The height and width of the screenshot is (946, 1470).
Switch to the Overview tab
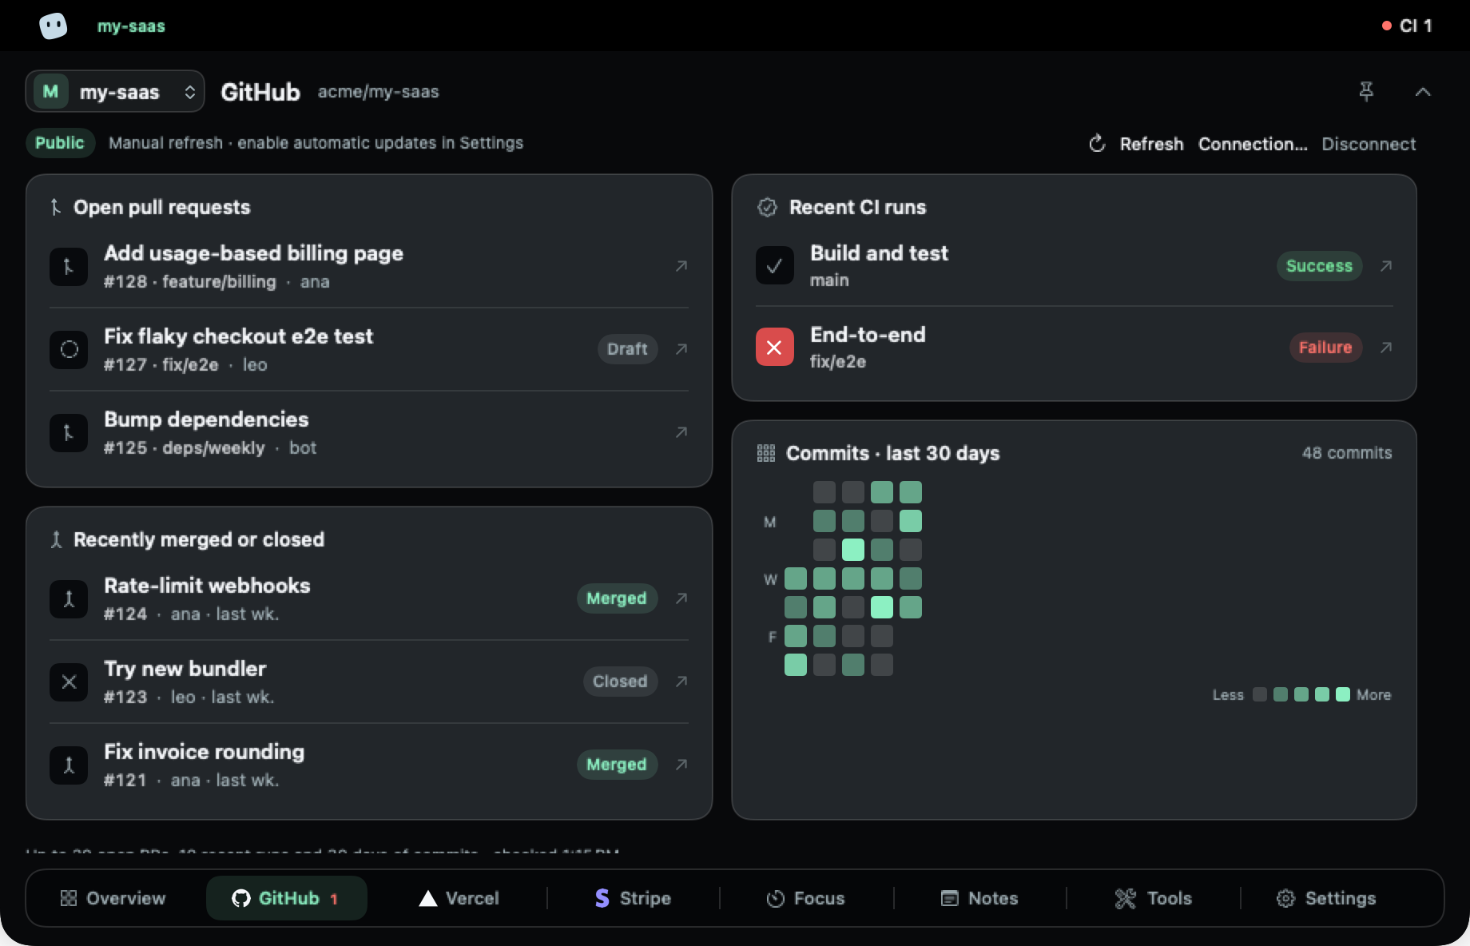113,898
